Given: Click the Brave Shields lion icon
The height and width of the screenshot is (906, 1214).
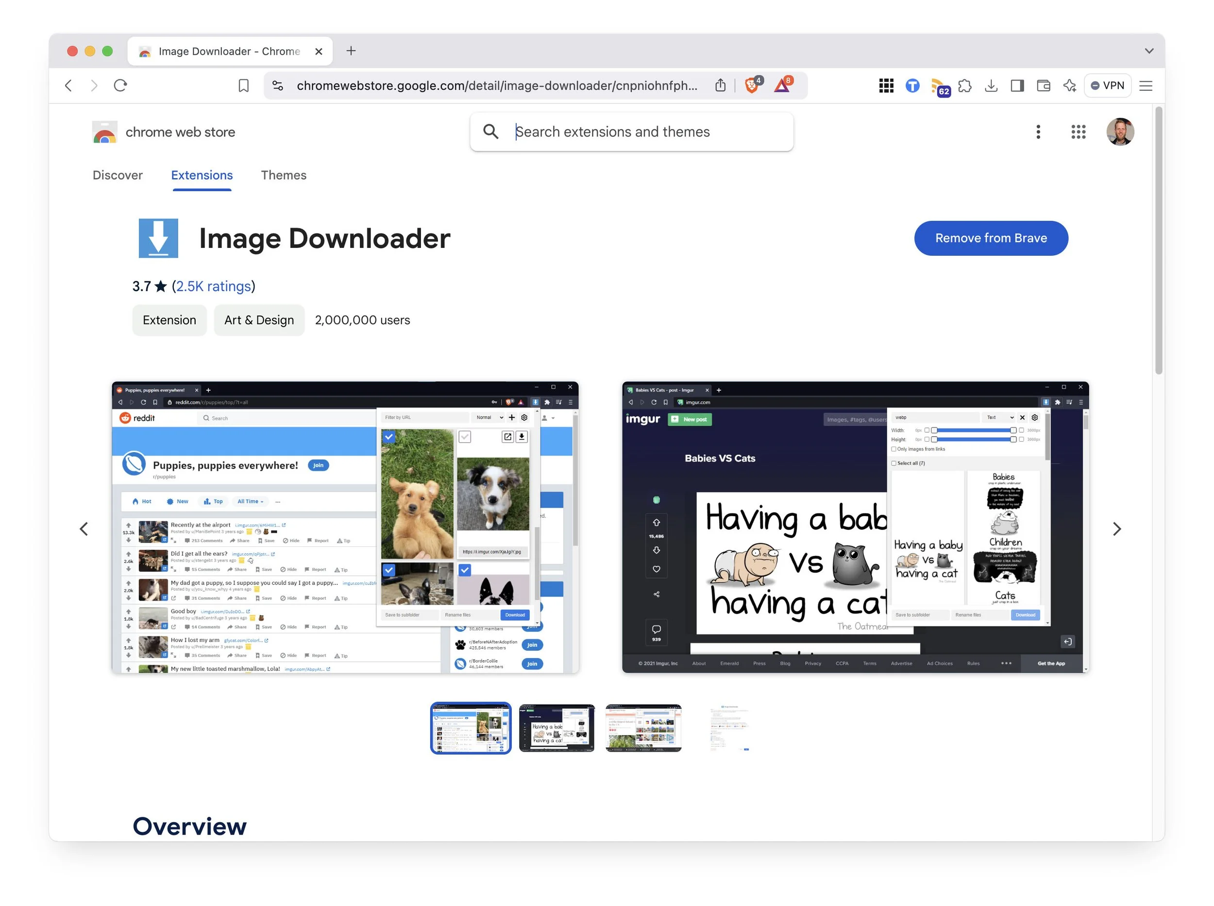Looking at the screenshot, I should pyautogui.click(x=751, y=85).
